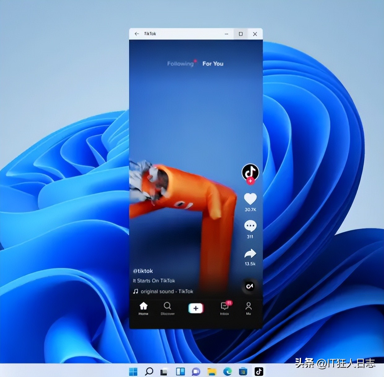The height and width of the screenshot is (377, 384).
Task: Like the video with the heart icon
Action: (250, 199)
